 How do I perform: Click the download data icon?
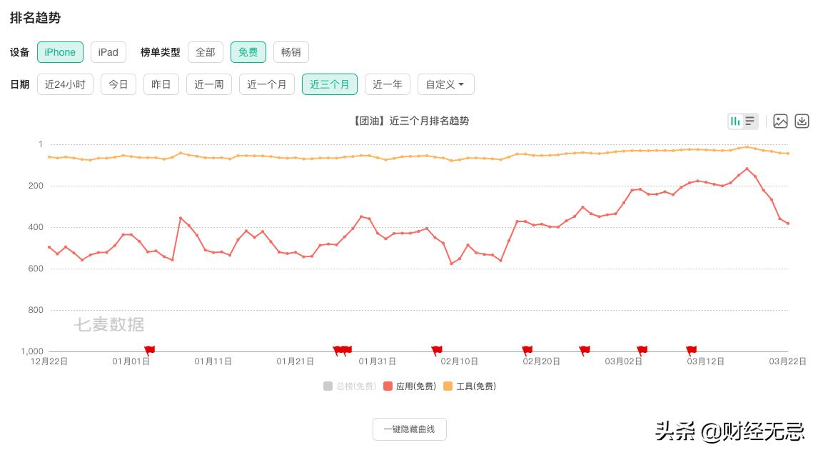(801, 121)
